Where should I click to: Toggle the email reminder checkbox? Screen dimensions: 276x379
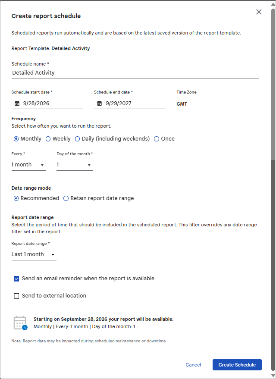[16, 279]
